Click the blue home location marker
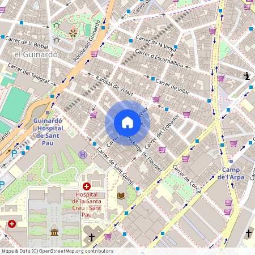Viewport: 255px width, 255px height. (x=127, y=123)
